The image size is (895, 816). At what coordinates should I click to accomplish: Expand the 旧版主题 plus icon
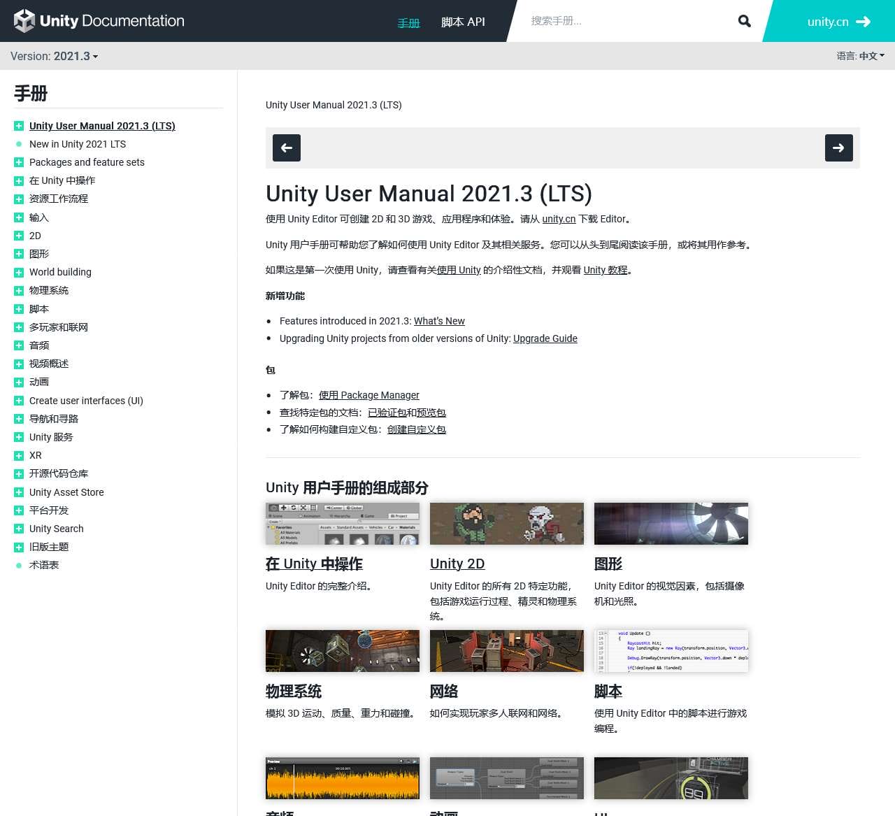coord(19,547)
